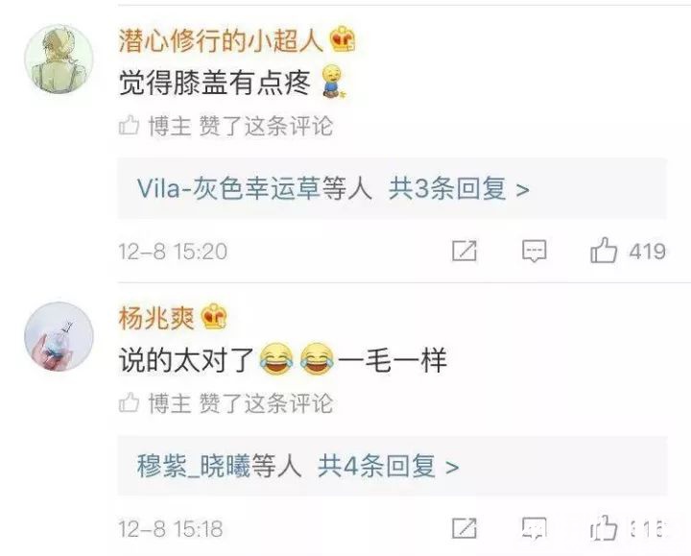View 杨兆爽's avatar picture
This screenshot has height=556, width=691.
tap(60, 336)
